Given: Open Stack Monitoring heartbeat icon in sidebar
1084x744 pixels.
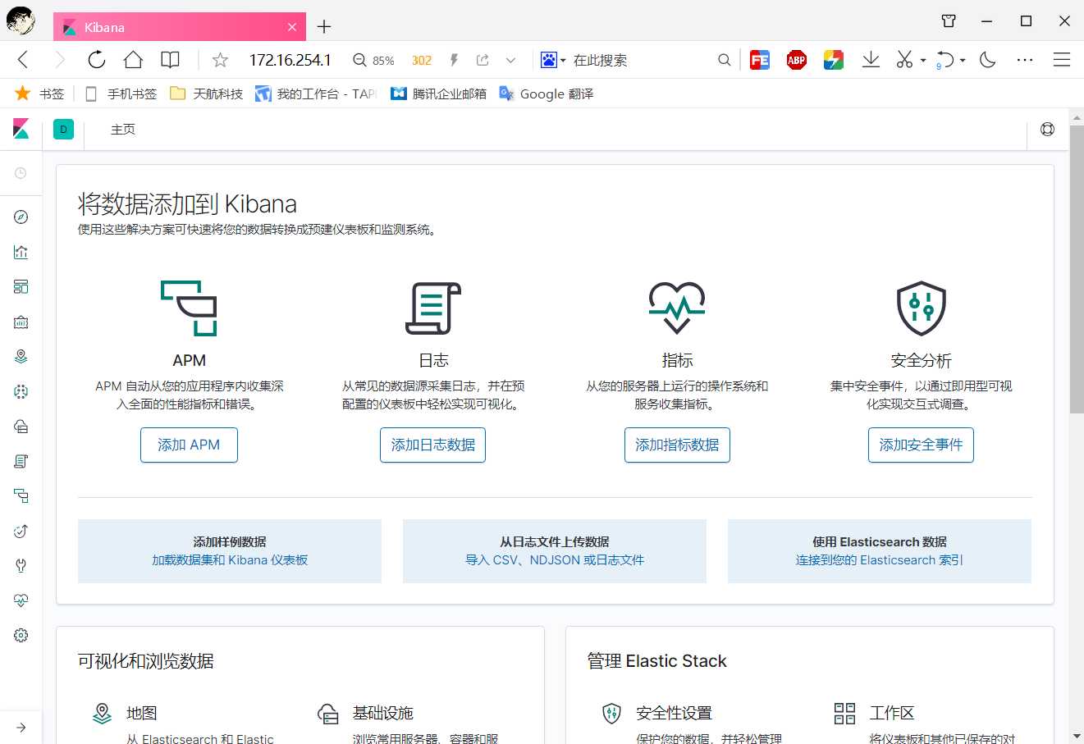Looking at the screenshot, I should click(21, 600).
